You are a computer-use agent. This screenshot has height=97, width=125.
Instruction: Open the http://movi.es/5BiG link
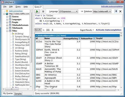point(106,75)
